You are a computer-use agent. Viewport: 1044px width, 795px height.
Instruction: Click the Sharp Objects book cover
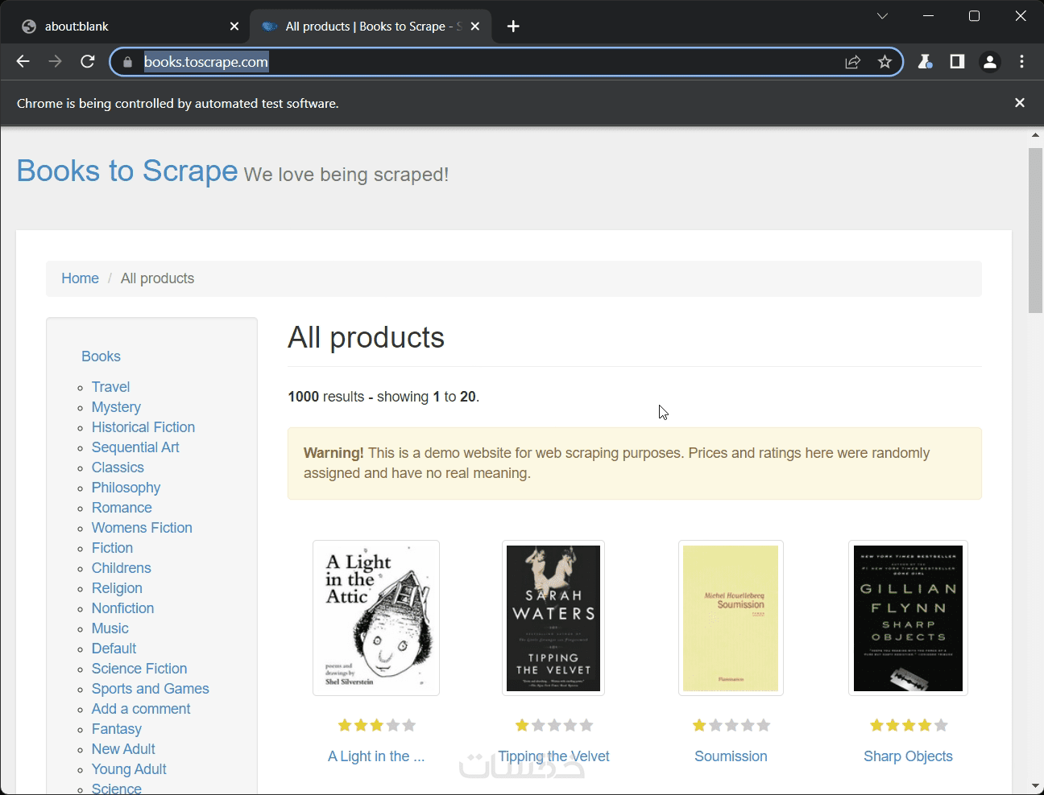pos(908,618)
